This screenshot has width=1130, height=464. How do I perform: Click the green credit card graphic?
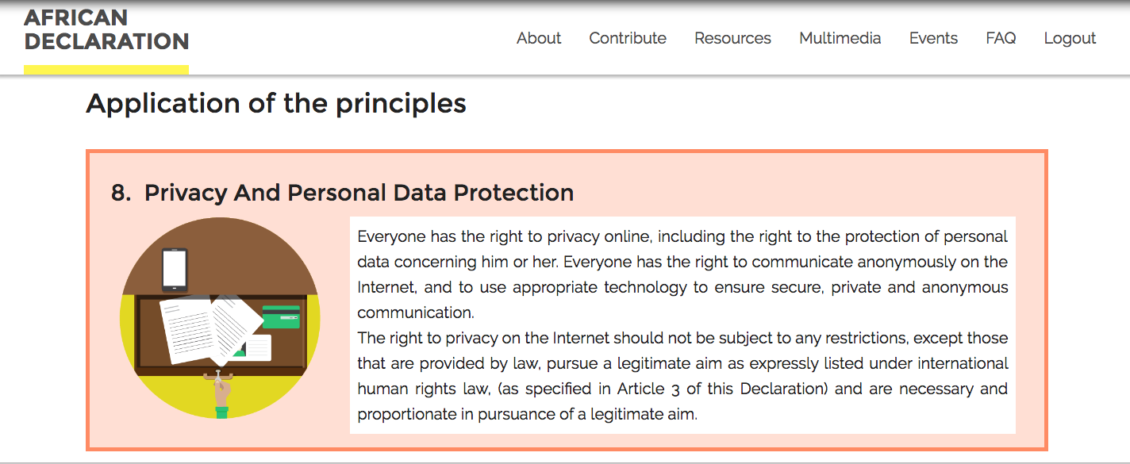(281, 317)
